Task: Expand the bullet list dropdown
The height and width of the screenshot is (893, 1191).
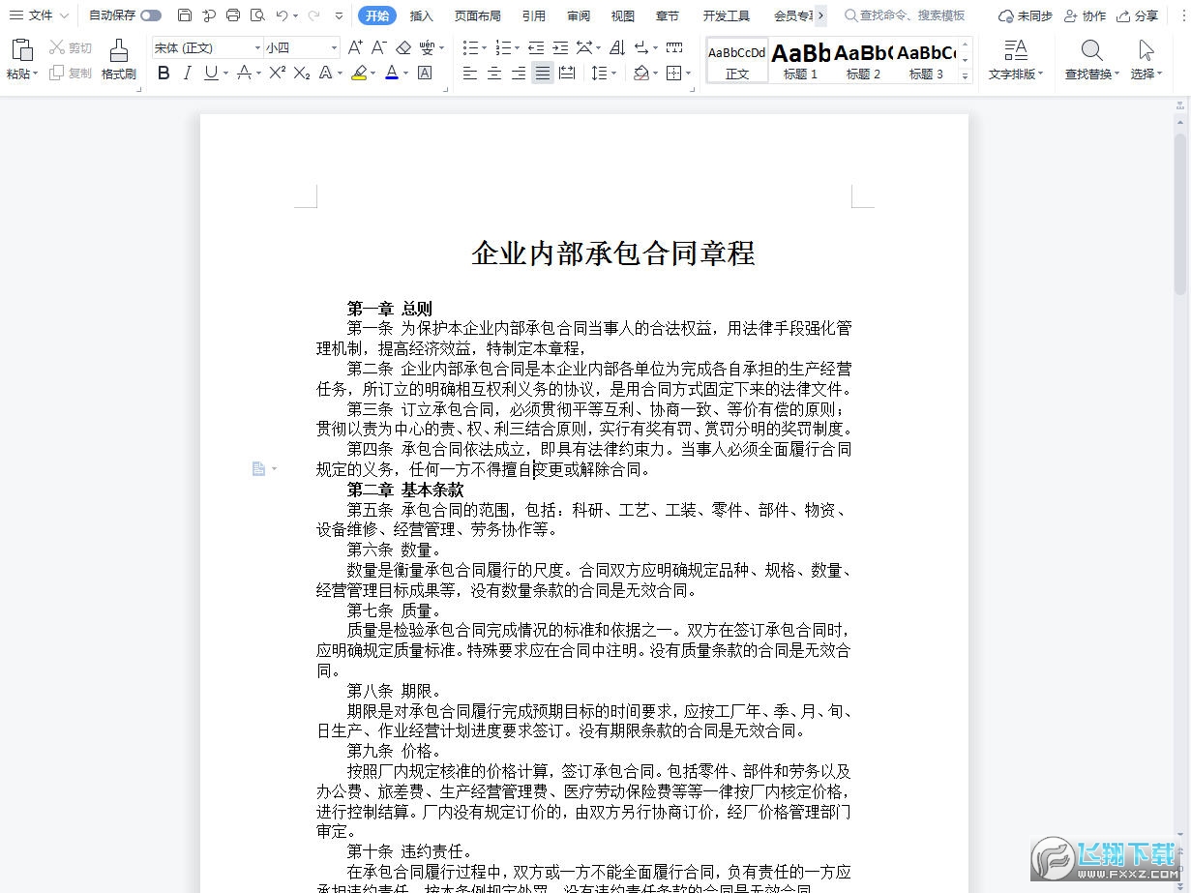Action: [486, 47]
